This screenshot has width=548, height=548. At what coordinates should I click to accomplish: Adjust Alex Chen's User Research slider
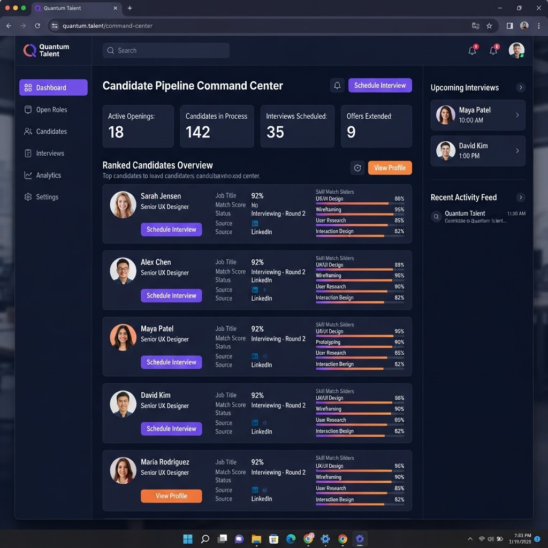tap(360, 291)
